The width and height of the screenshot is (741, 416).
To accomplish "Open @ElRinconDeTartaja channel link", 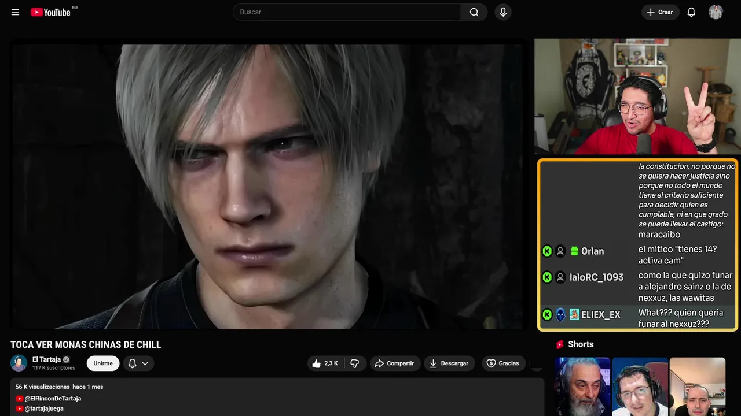I will [53, 399].
